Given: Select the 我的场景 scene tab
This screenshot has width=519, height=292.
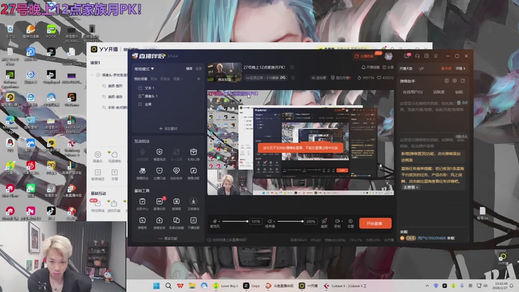Looking at the screenshot, I should [x=141, y=79].
